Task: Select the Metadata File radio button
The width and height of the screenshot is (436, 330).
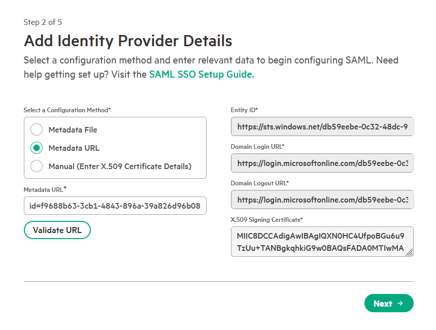Action: click(x=37, y=130)
